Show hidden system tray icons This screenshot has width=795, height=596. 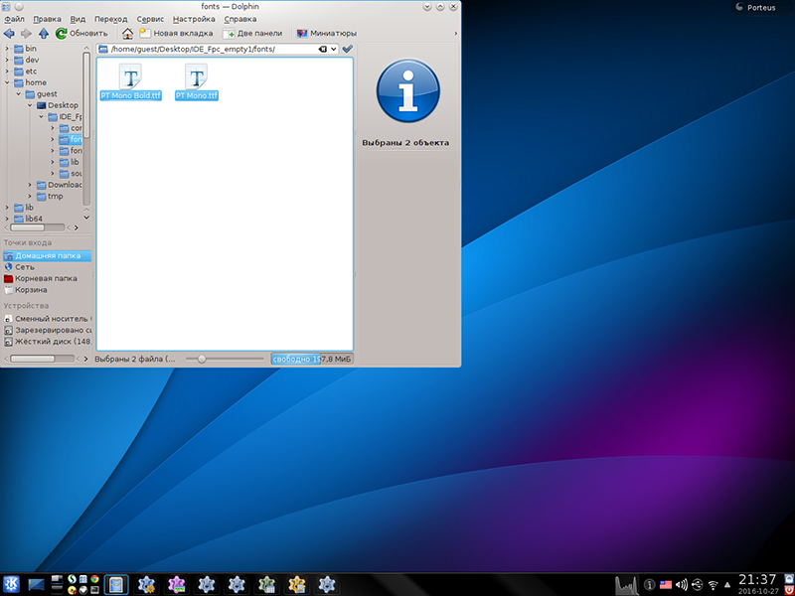tap(728, 585)
